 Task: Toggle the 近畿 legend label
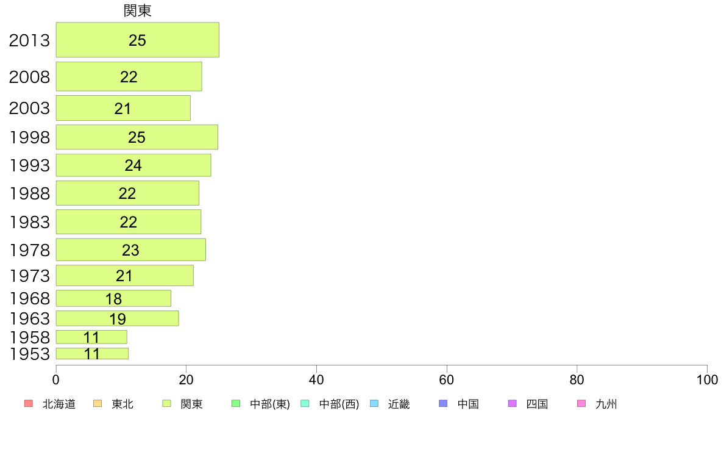point(399,404)
